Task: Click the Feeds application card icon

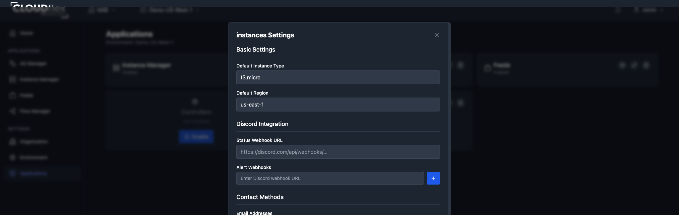Action: [487, 68]
